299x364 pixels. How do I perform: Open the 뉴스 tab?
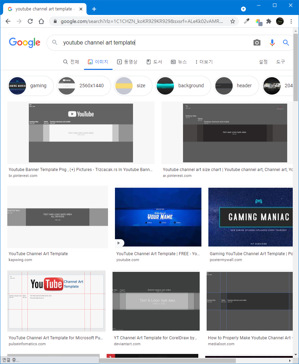pos(179,62)
